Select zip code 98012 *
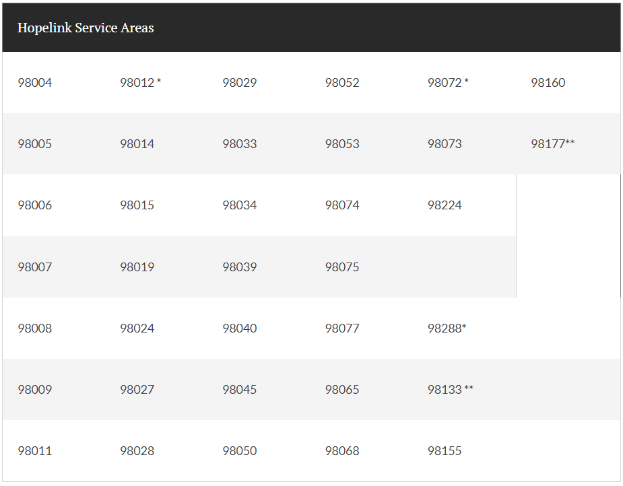Screen dimensions: 623x486 [140, 83]
